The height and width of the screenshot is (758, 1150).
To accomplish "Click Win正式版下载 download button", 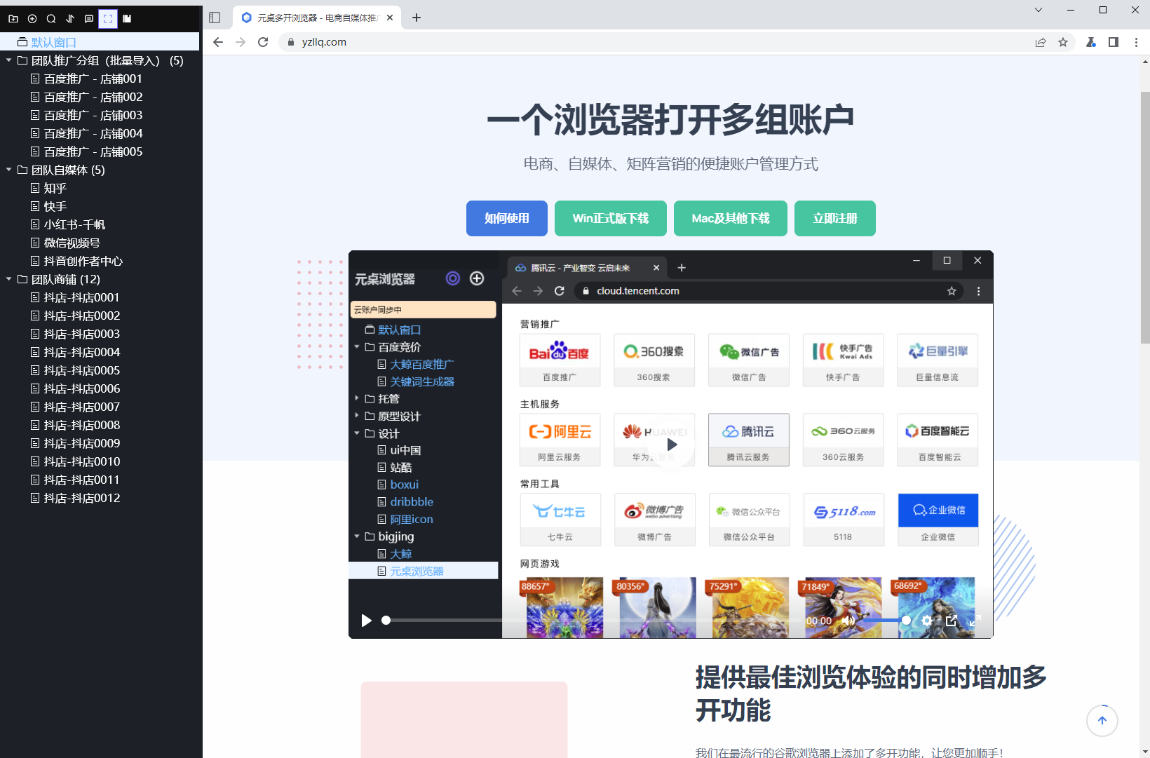I will (x=611, y=218).
